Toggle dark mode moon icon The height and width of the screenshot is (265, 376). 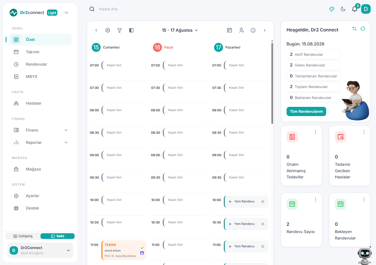(343, 9)
